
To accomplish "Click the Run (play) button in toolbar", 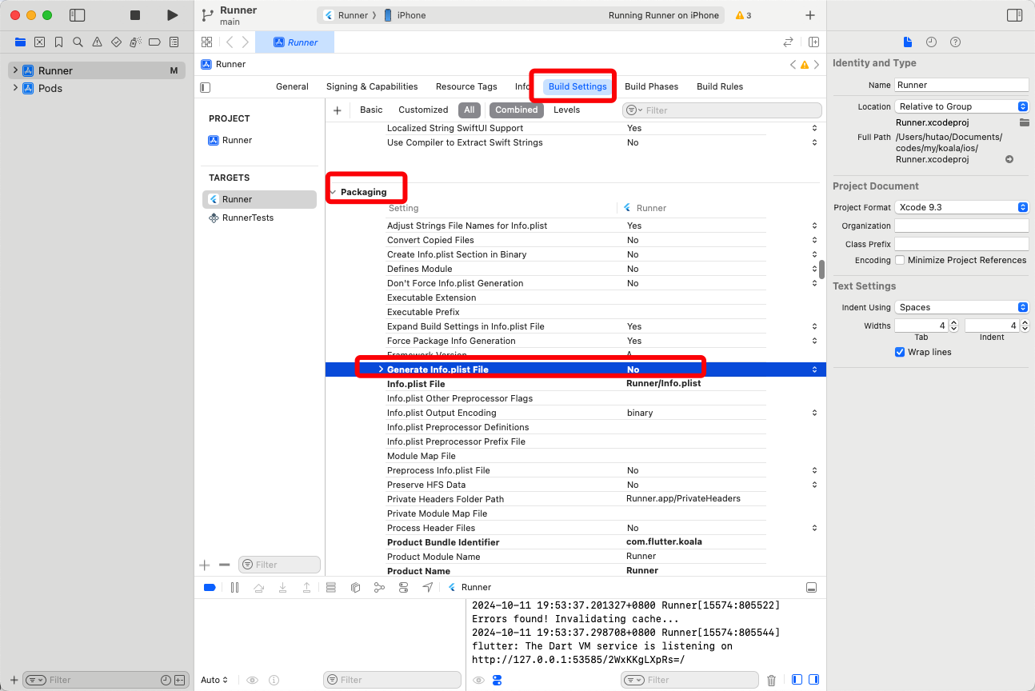I will coord(172,15).
